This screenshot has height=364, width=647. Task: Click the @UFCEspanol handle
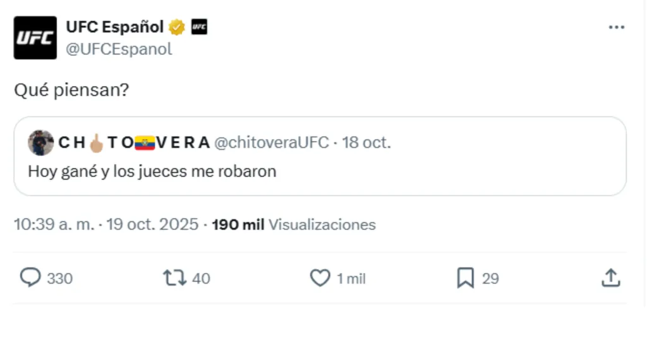point(119,49)
